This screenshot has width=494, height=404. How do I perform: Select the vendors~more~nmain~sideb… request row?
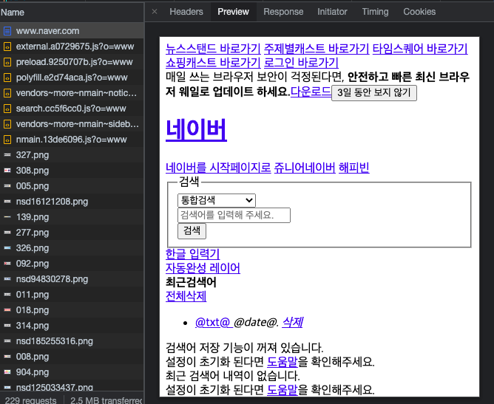pos(72,124)
